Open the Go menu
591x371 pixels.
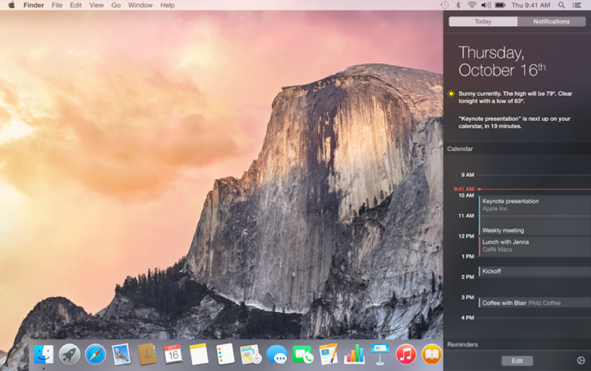pyautogui.click(x=116, y=5)
